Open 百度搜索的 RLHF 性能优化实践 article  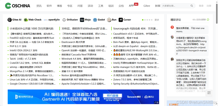(129, 71)
